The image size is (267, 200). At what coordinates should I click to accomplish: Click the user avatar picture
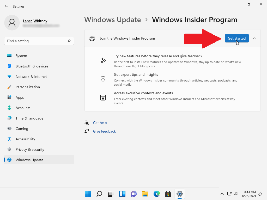(x=12, y=23)
